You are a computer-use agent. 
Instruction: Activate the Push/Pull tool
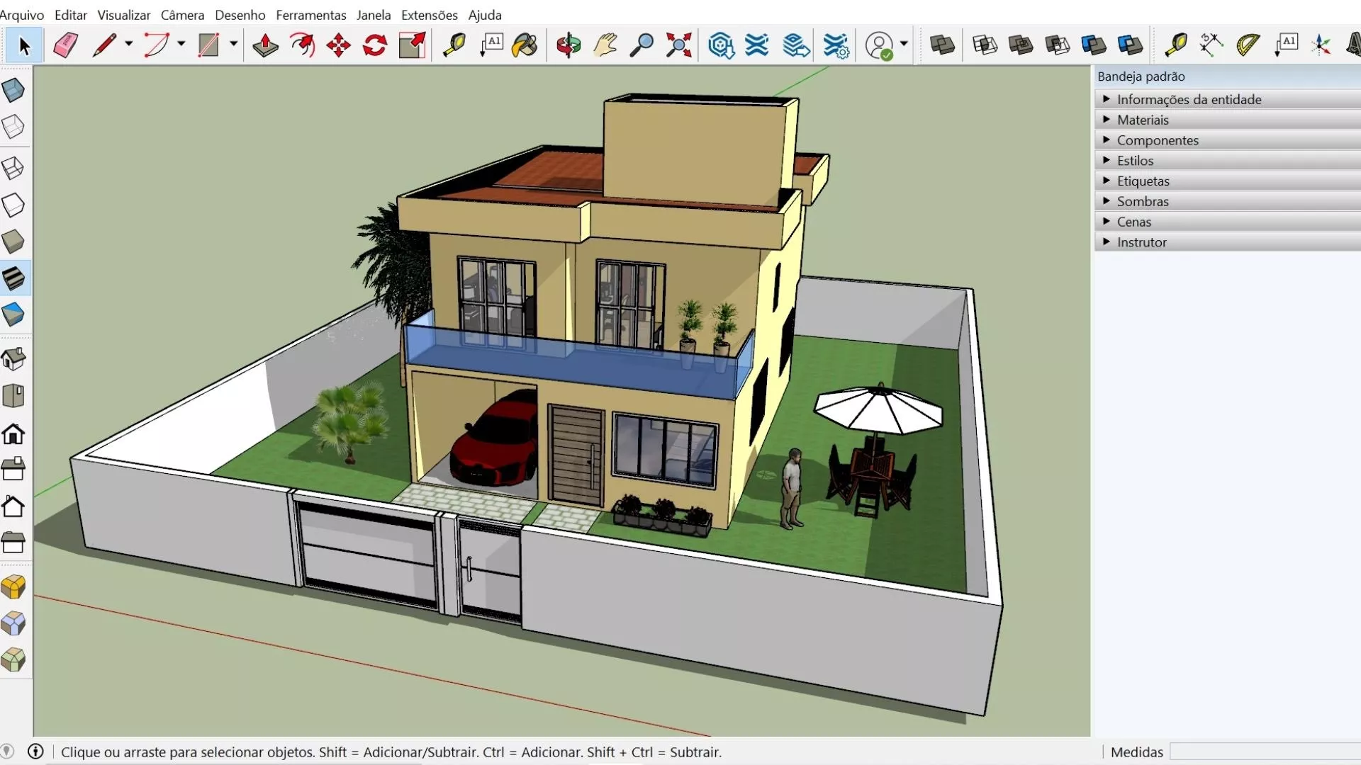[x=265, y=45]
